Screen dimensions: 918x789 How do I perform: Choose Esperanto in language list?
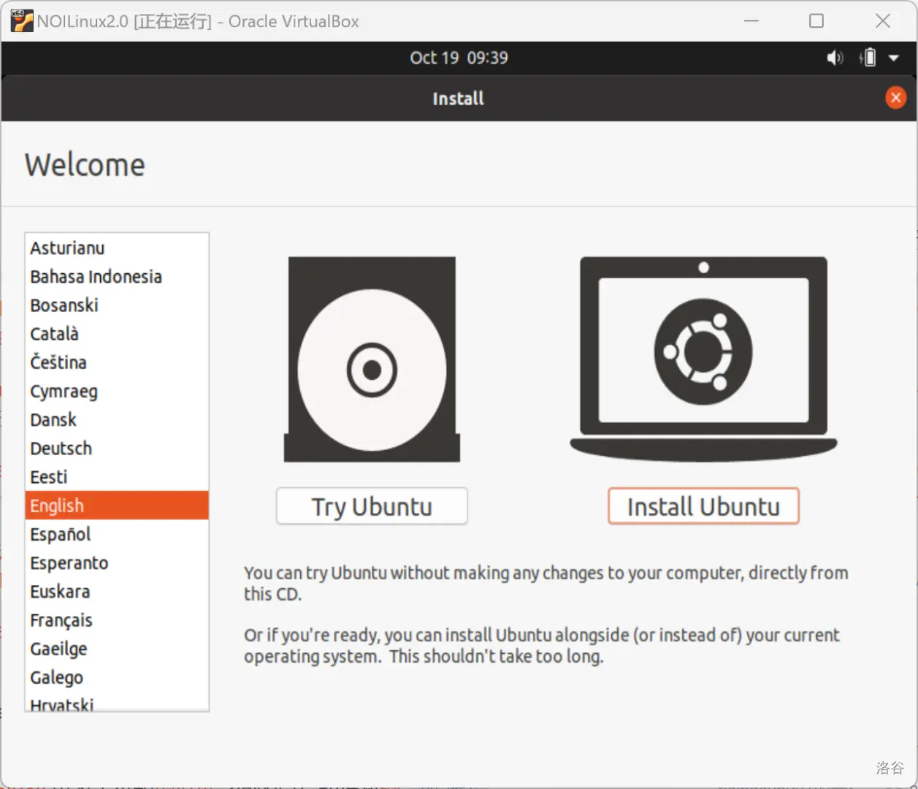point(69,563)
